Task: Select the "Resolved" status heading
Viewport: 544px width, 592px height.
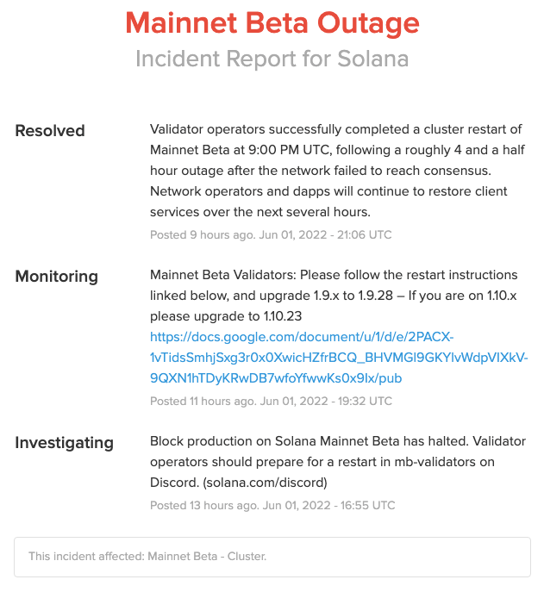Action: (50, 131)
